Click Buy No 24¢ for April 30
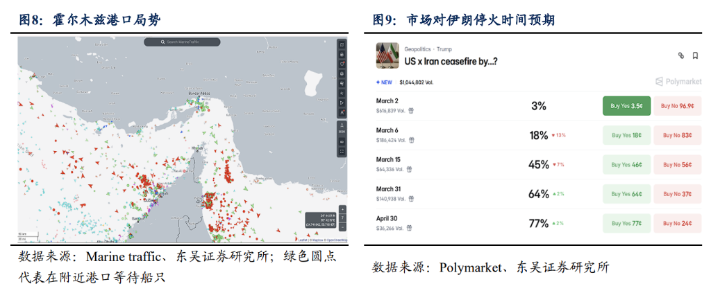Screen dimensions: 711x293 tap(677, 223)
